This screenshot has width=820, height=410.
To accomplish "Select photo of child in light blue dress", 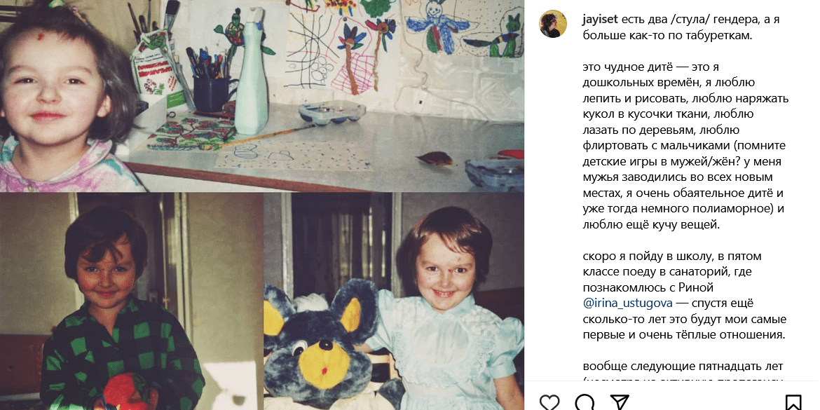I will point(395,301).
